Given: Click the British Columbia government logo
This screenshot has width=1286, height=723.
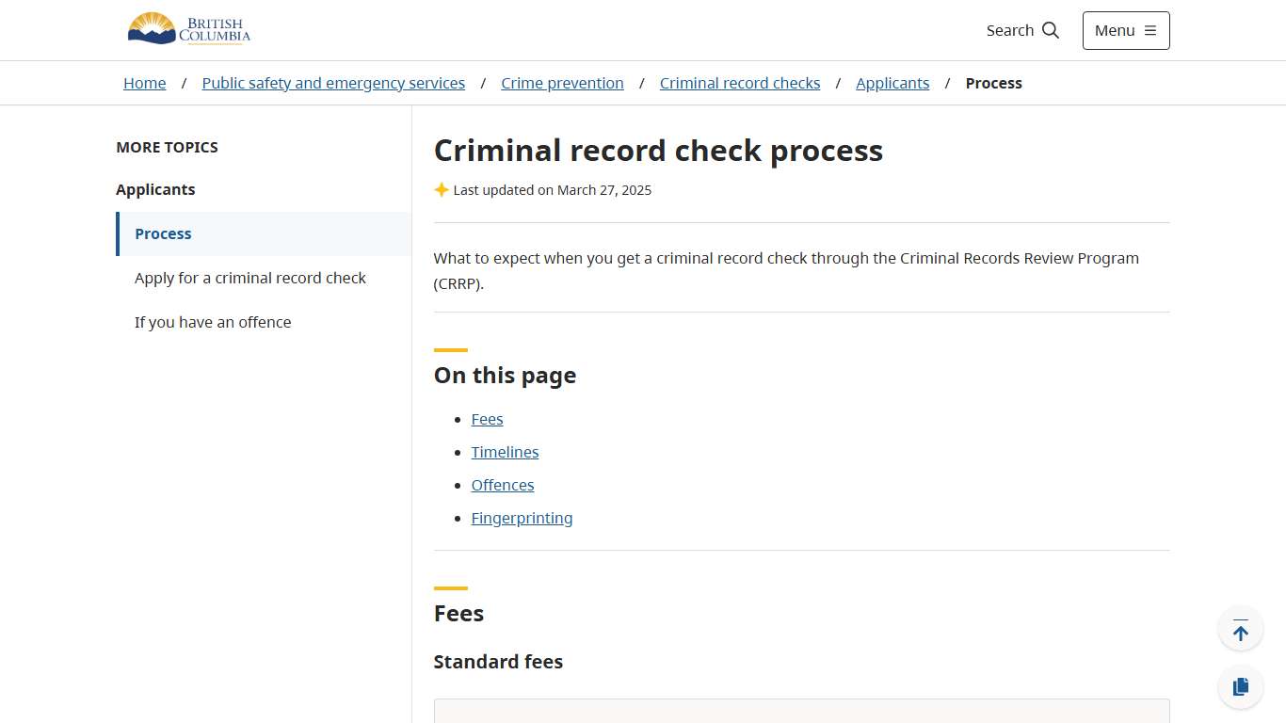Looking at the screenshot, I should tap(188, 28).
